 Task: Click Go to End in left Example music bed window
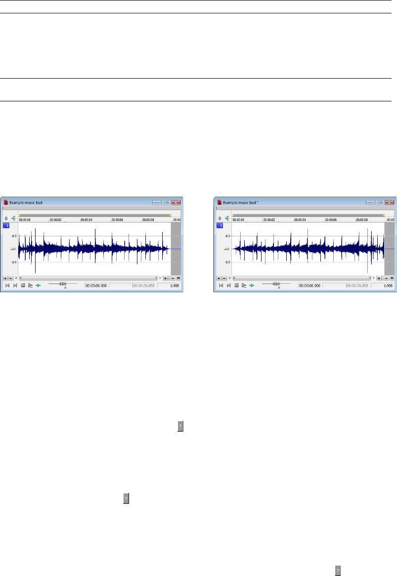pyautogui.click(x=15, y=285)
